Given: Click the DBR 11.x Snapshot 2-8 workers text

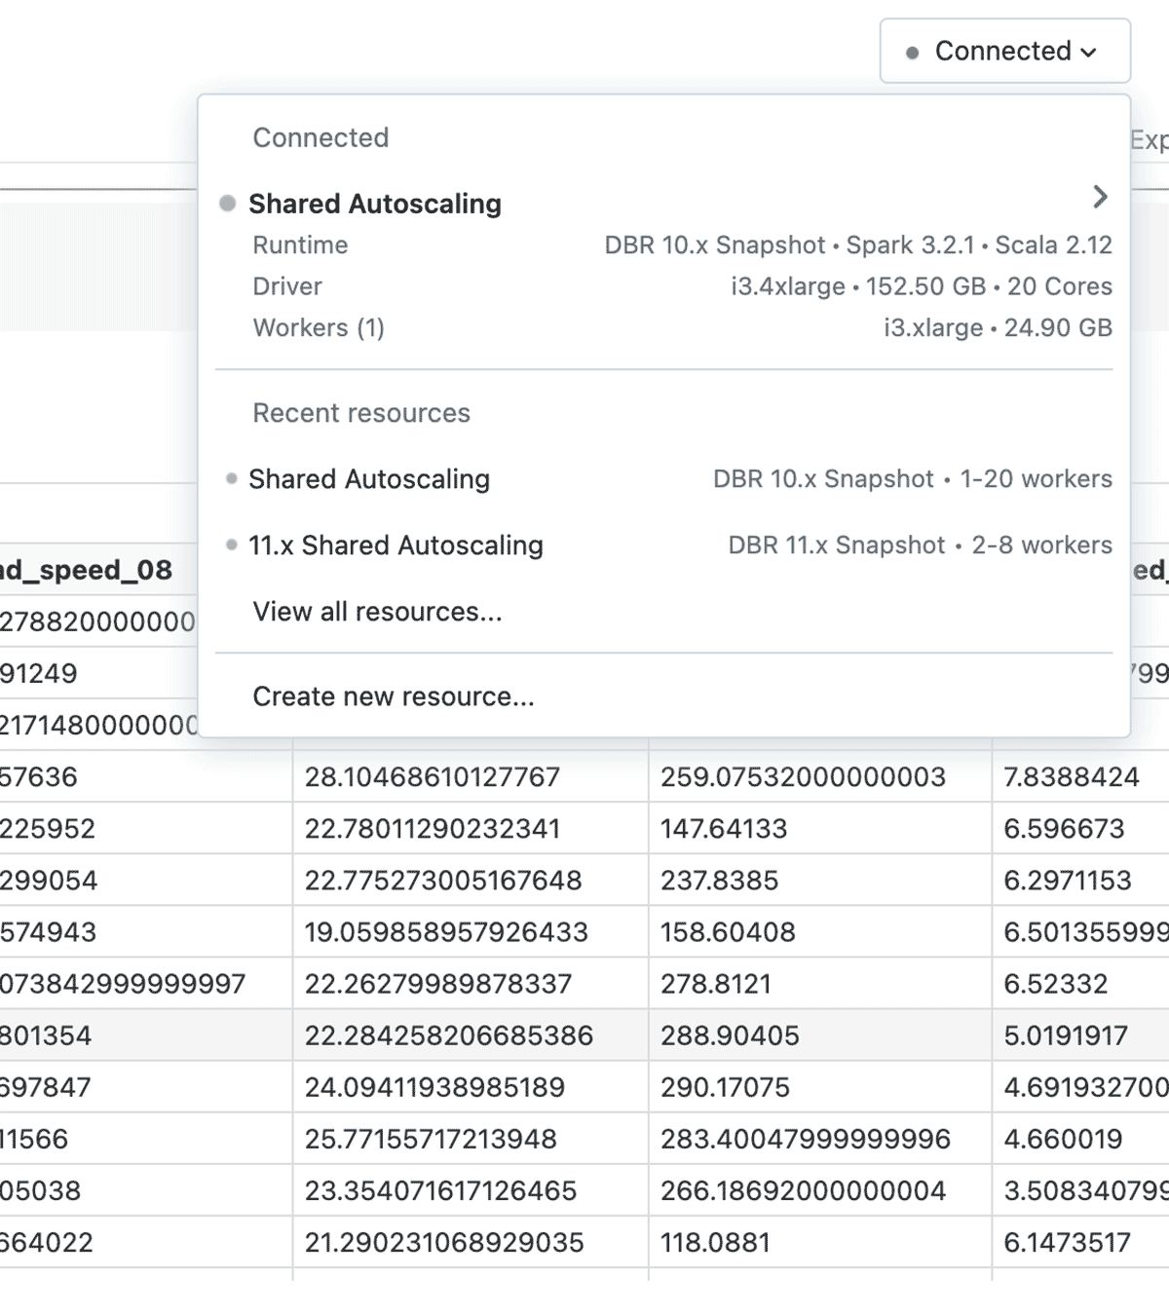Looking at the screenshot, I should click(920, 545).
